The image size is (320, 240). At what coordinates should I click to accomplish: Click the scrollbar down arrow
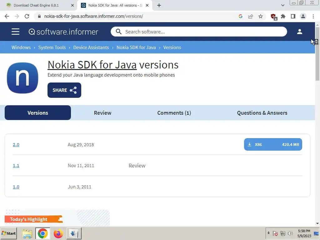click(x=317, y=223)
